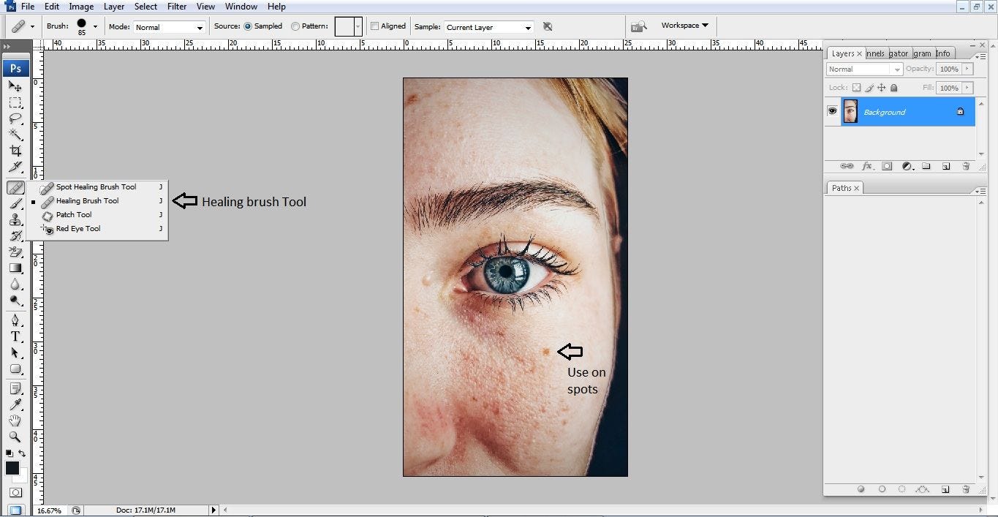This screenshot has height=517, width=998.
Task: Switch to the Paths tab
Action: click(x=842, y=188)
